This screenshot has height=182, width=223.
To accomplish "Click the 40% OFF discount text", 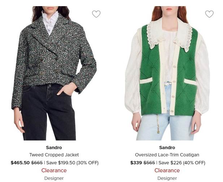I will point(194,163).
